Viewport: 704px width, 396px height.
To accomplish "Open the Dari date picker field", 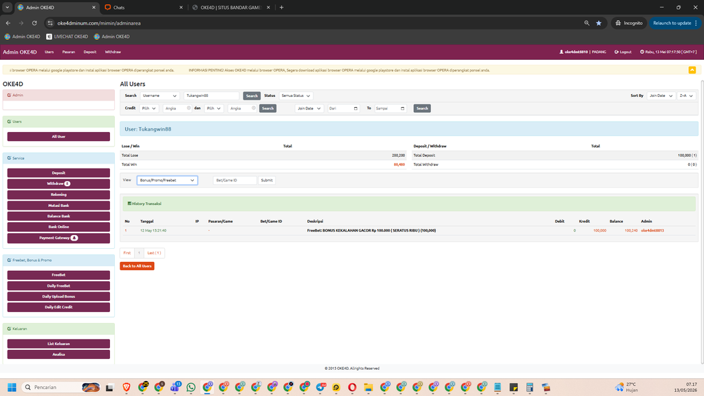I will click(344, 108).
